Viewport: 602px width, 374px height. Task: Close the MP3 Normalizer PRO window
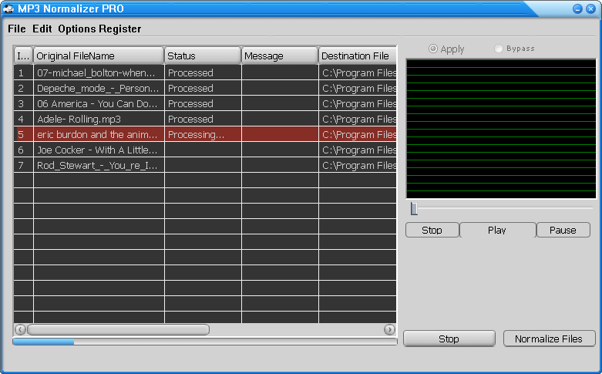[x=590, y=8]
